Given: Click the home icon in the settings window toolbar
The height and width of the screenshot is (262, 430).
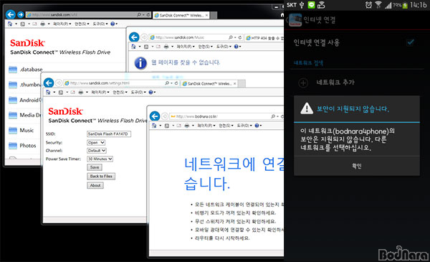Looking at the screenshot, I should pyautogui.click(x=48, y=92).
